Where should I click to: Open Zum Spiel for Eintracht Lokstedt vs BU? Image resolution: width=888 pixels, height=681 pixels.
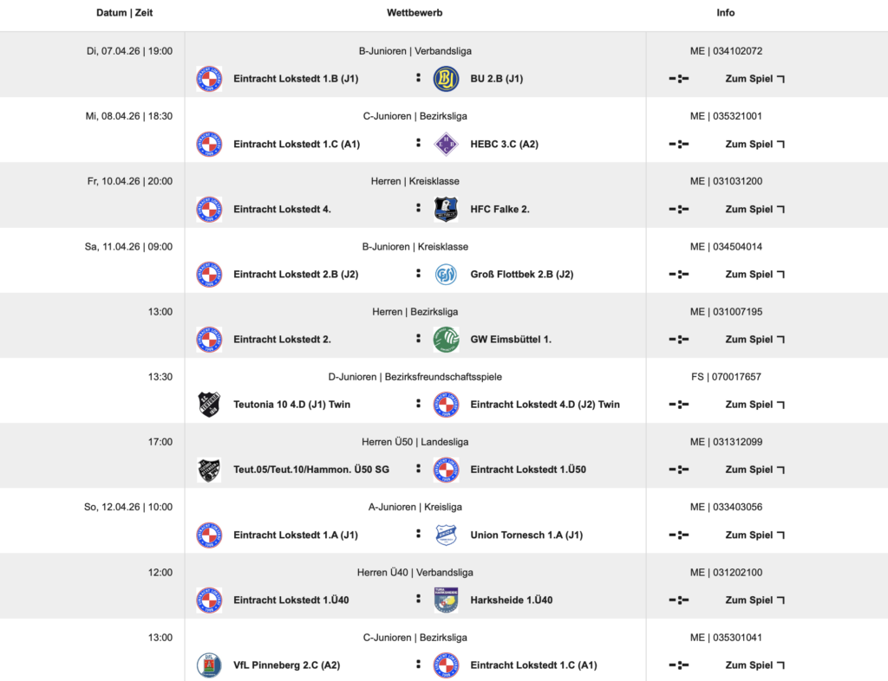754,79
